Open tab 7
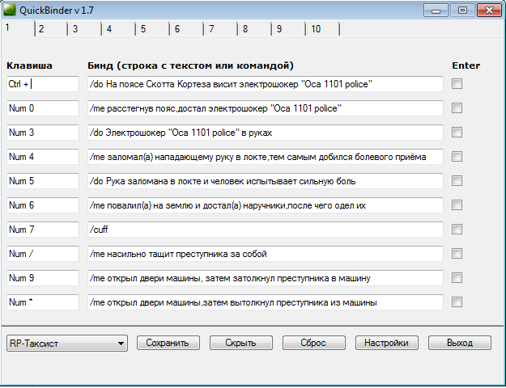This screenshot has height=388, width=506. click(x=221, y=29)
